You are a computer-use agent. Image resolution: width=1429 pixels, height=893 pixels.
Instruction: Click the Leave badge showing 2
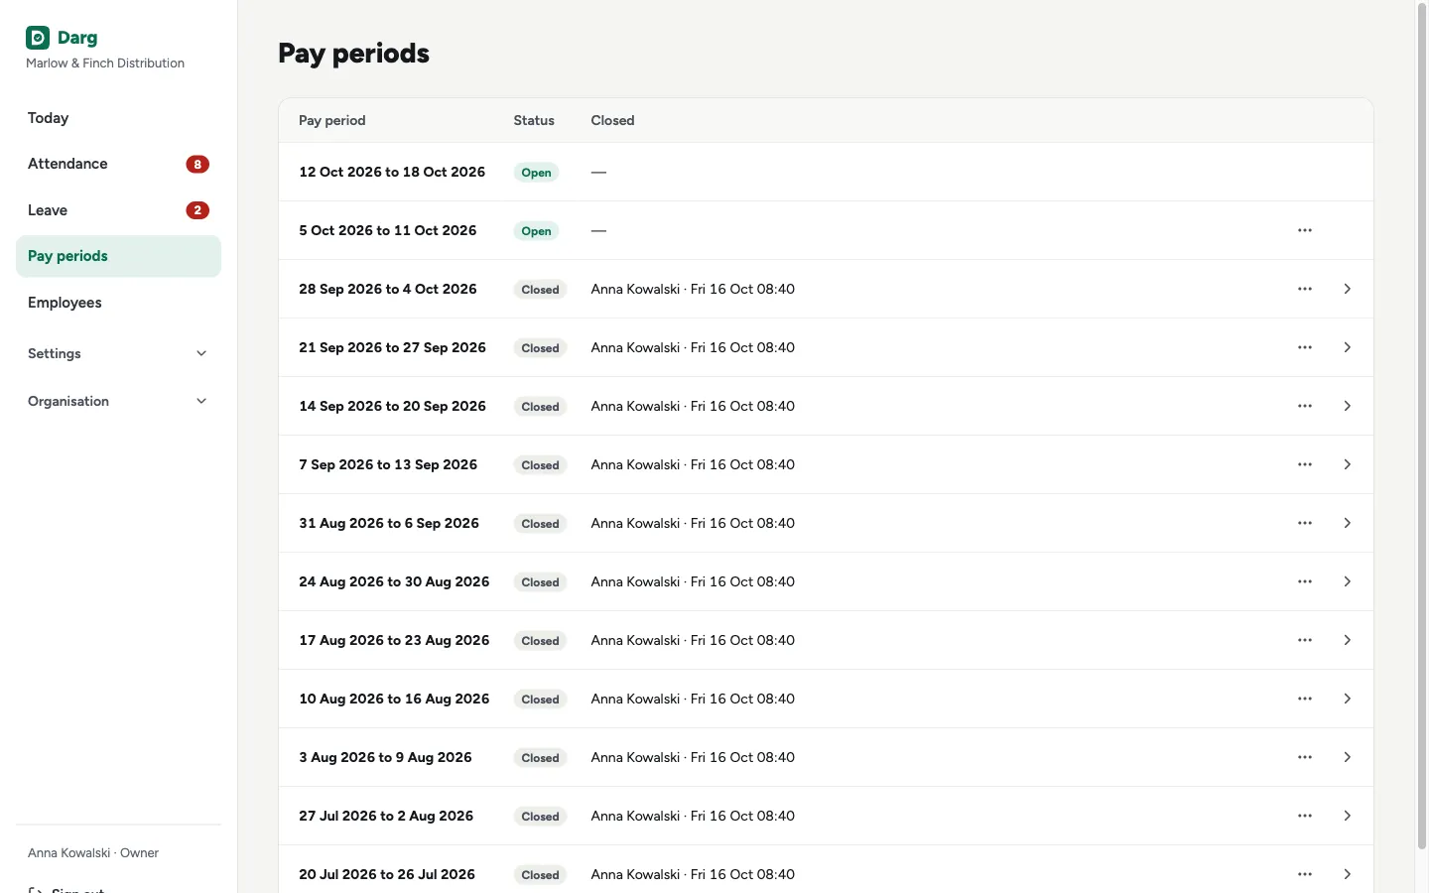click(197, 210)
